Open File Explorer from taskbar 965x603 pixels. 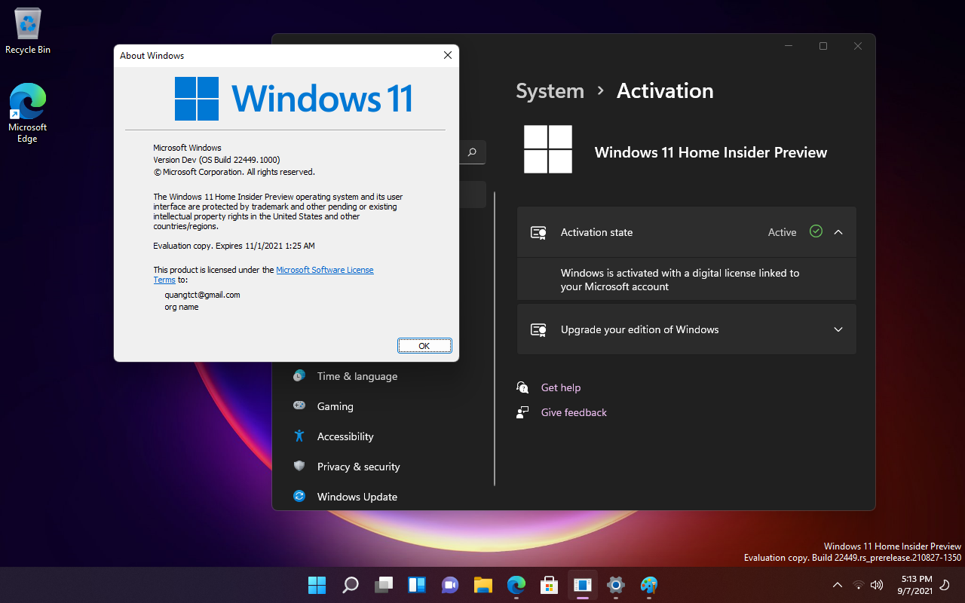[x=483, y=585]
